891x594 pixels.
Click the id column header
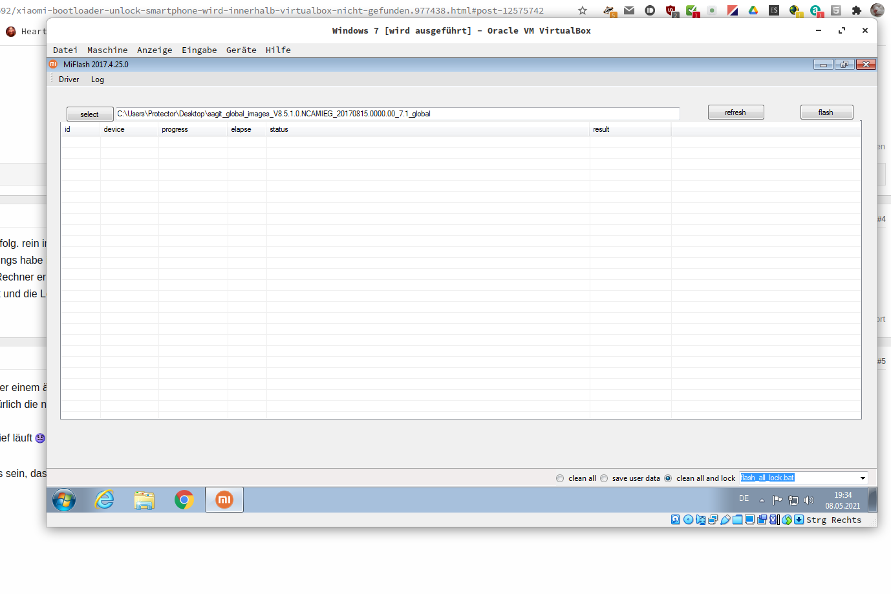click(81, 129)
